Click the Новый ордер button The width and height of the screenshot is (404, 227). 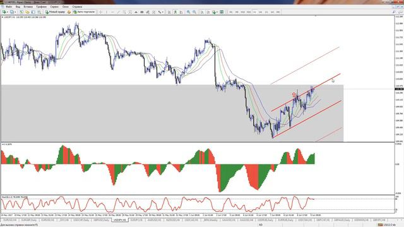click(x=55, y=12)
